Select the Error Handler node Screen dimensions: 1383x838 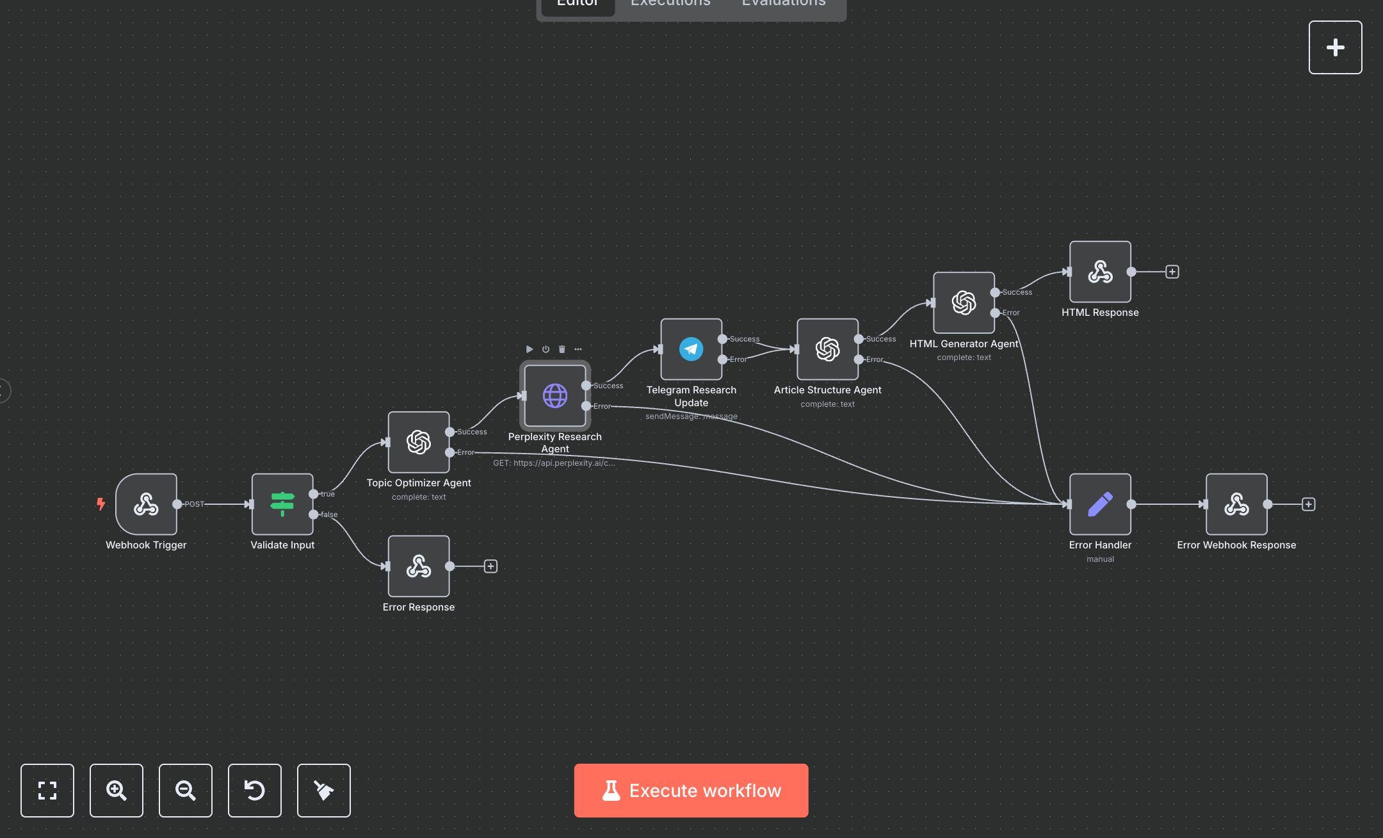tap(1100, 504)
